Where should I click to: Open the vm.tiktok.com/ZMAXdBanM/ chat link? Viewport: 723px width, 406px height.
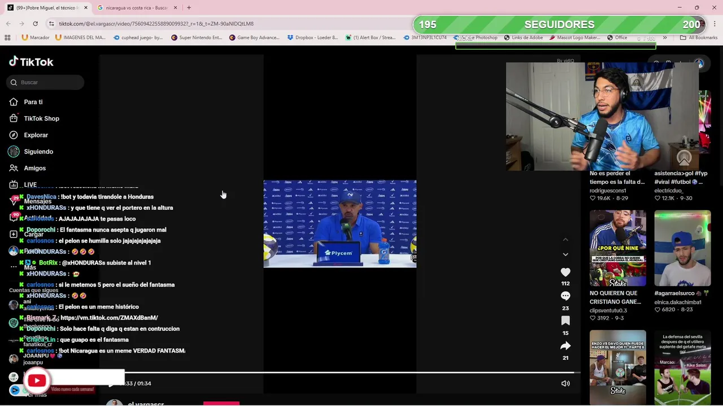click(109, 317)
